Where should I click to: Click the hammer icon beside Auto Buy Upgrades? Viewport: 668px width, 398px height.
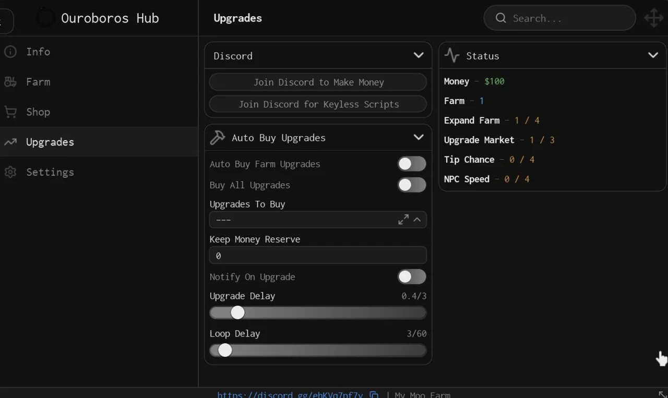pyautogui.click(x=217, y=138)
